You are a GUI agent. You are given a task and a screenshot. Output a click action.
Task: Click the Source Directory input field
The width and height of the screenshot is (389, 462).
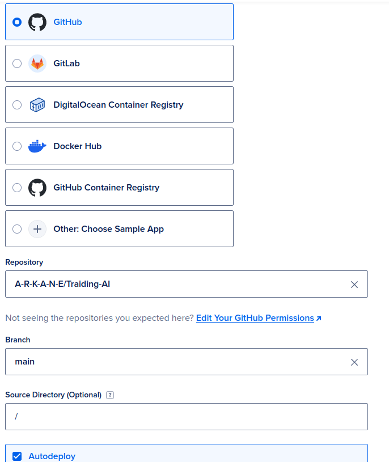[186, 417]
